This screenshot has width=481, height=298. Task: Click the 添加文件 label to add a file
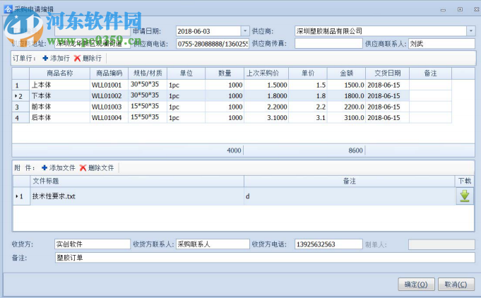click(x=62, y=167)
